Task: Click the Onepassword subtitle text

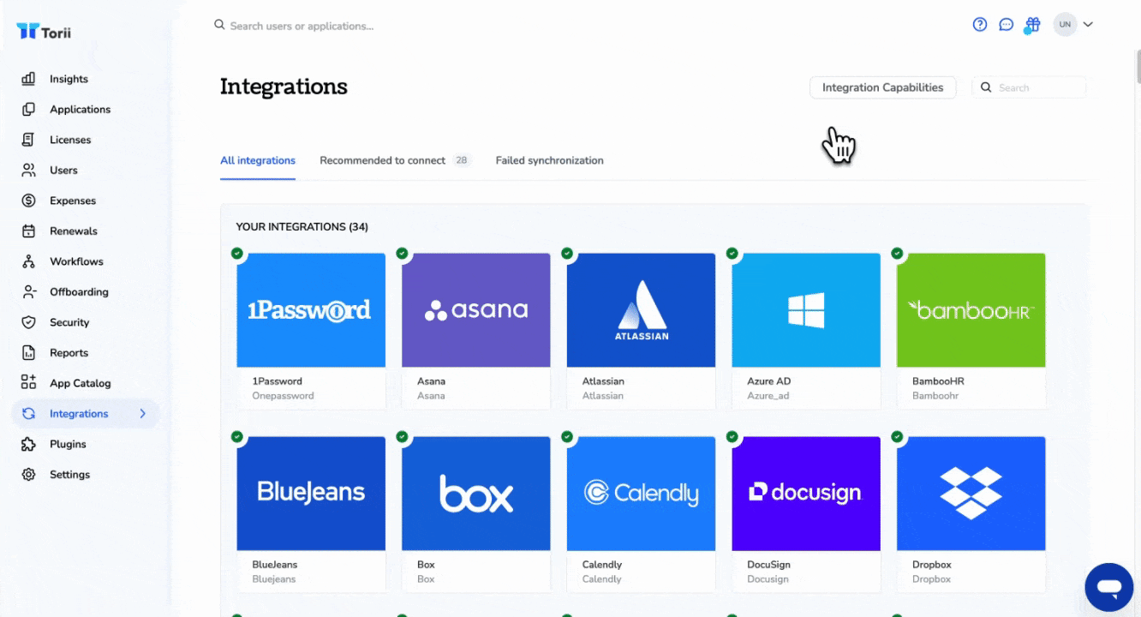Action: [283, 396]
